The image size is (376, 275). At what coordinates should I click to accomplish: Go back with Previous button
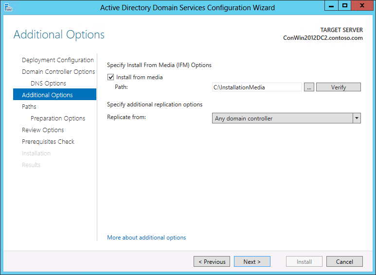coord(212,261)
